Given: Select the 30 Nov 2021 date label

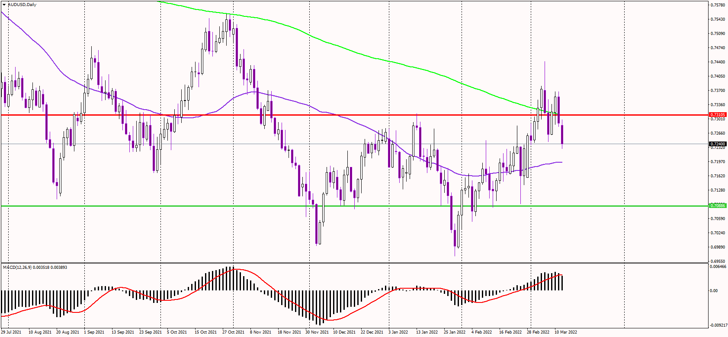Looking at the screenshot, I should click(317, 332).
